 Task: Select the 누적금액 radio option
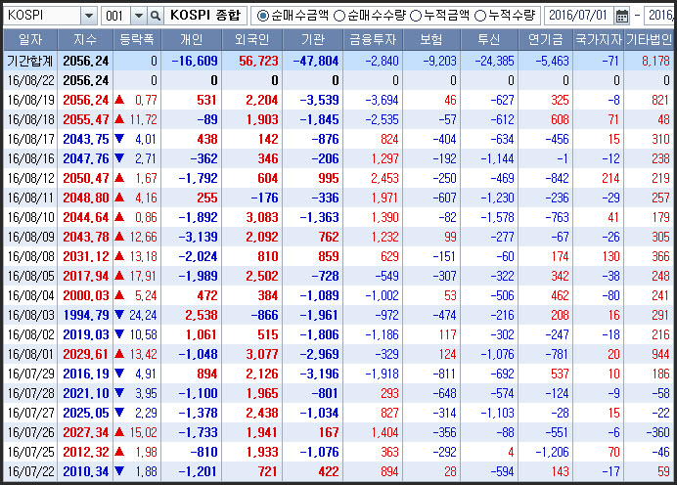pos(416,16)
